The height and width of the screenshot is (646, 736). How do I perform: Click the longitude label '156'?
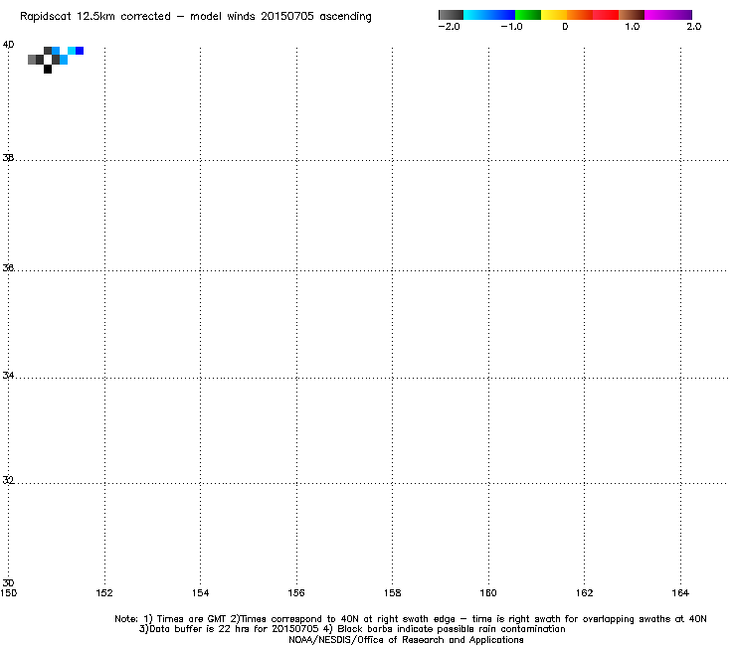point(296,593)
